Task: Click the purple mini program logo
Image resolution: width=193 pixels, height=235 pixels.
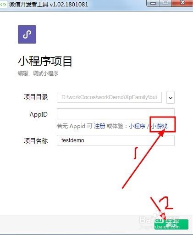Action: tap(27, 34)
